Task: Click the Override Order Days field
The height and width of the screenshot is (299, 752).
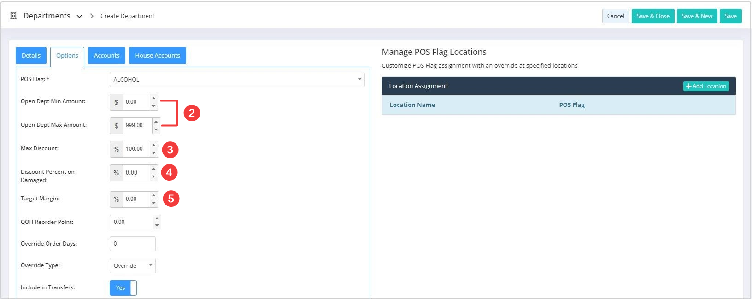Action: tap(133, 244)
